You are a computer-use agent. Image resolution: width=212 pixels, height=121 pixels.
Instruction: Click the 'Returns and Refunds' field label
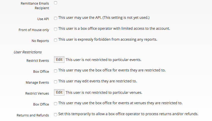(33, 115)
